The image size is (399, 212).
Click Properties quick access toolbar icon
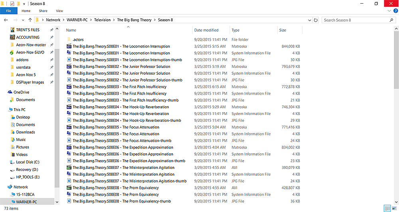(x=12, y=4)
